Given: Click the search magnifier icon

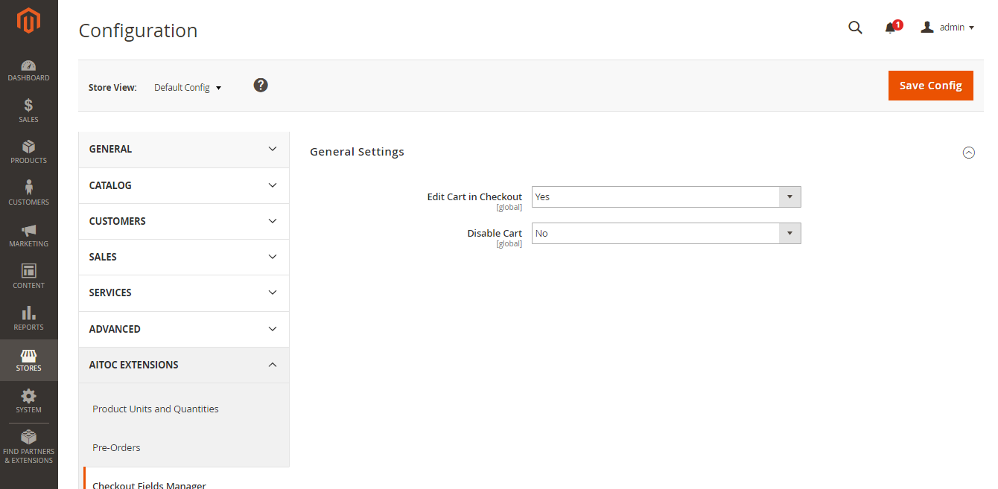Looking at the screenshot, I should coord(855,28).
